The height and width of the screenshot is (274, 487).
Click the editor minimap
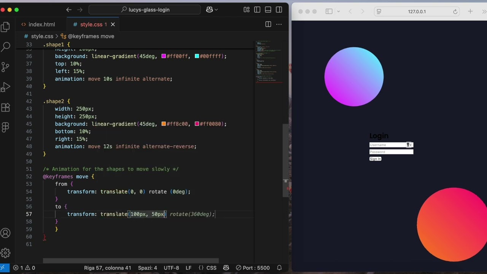(x=269, y=61)
